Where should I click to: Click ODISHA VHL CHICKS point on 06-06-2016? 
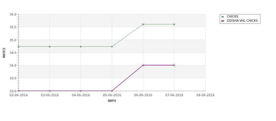143,65
